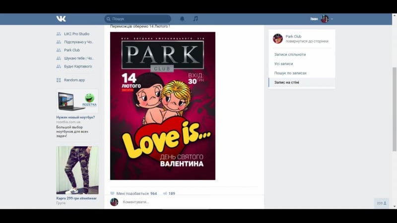Click the scrollbar up arrow
The width and height of the screenshot is (397, 223).
(395, 16)
